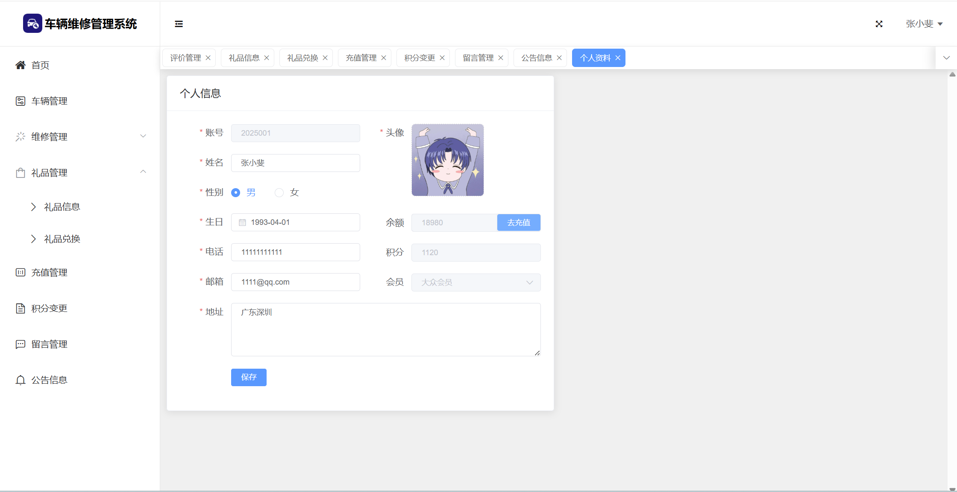Screen dimensions: 957x492
Task: Open the tabs overflow dropdown arrow
Action: pyautogui.click(x=946, y=58)
